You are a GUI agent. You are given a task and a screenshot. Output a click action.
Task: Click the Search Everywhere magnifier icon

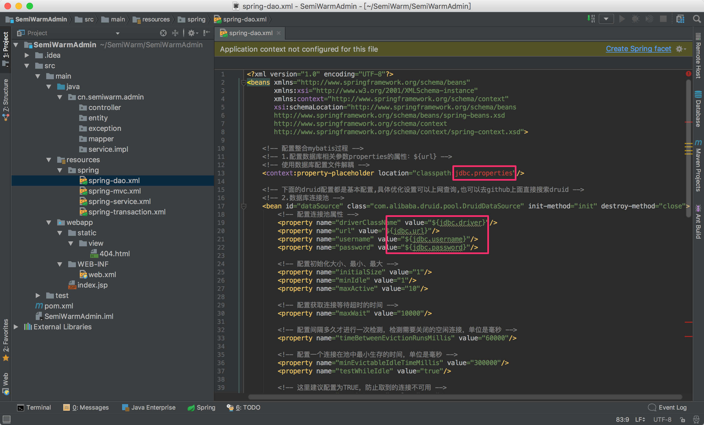click(697, 19)
